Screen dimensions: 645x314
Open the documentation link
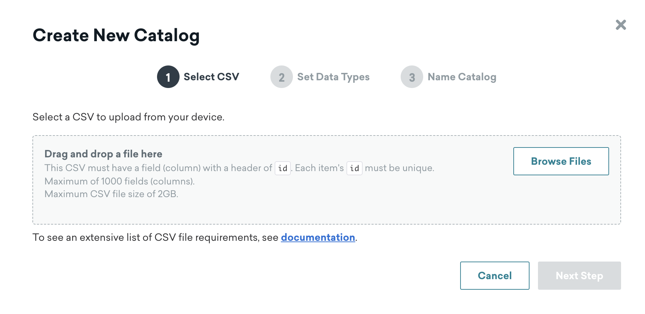pos(318,238)
